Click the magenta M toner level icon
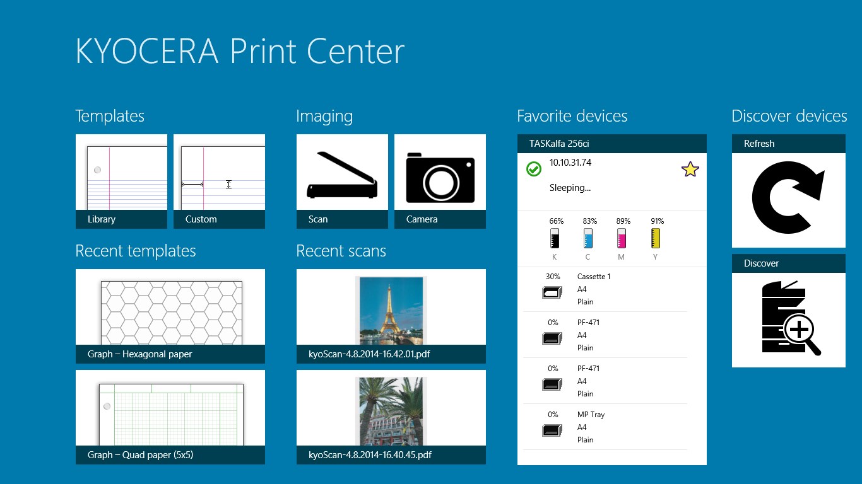 point(622,238)
